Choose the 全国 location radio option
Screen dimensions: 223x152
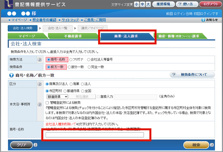(x=83, y=91)
